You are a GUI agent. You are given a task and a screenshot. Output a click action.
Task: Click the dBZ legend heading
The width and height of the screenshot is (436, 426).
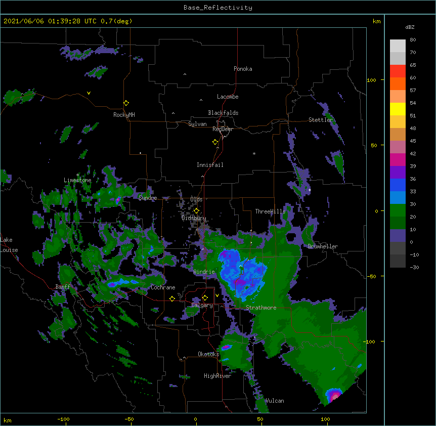tap(410, 27)
